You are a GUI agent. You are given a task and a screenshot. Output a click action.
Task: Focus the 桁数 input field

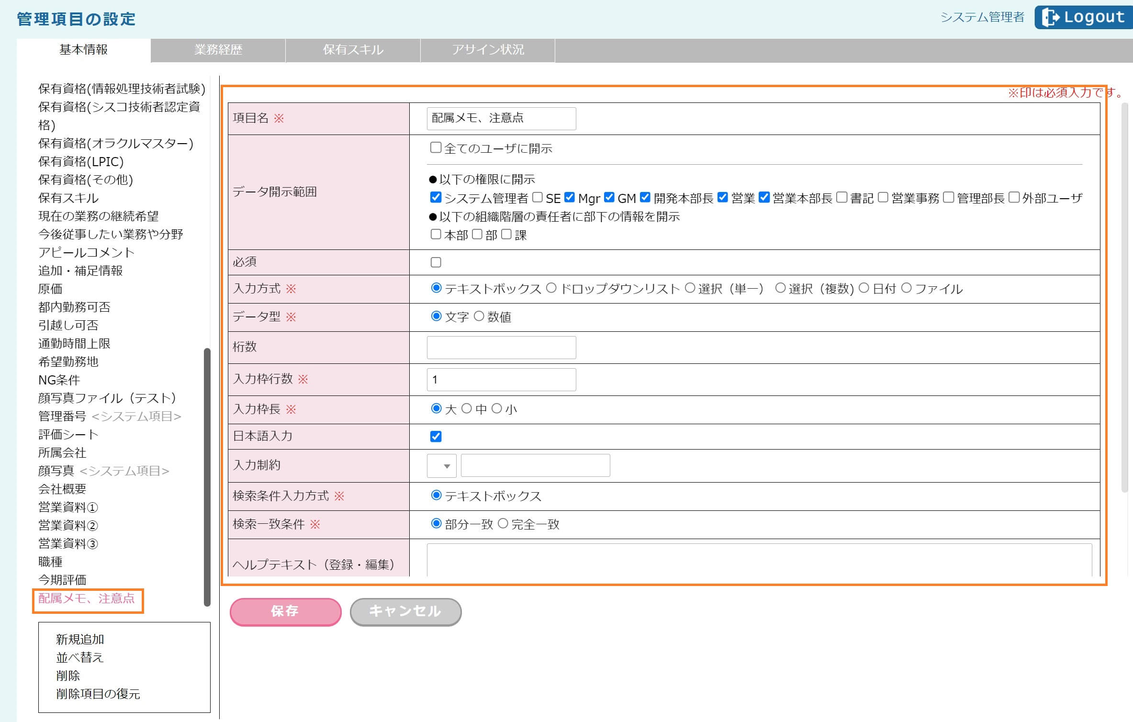[x=501, y=347]
